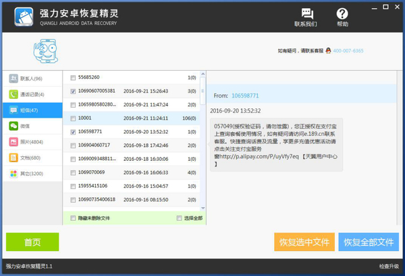Open 通话记录(4) call logs category
This screenshot has width=405, height=276.
[x=31, y=94]
